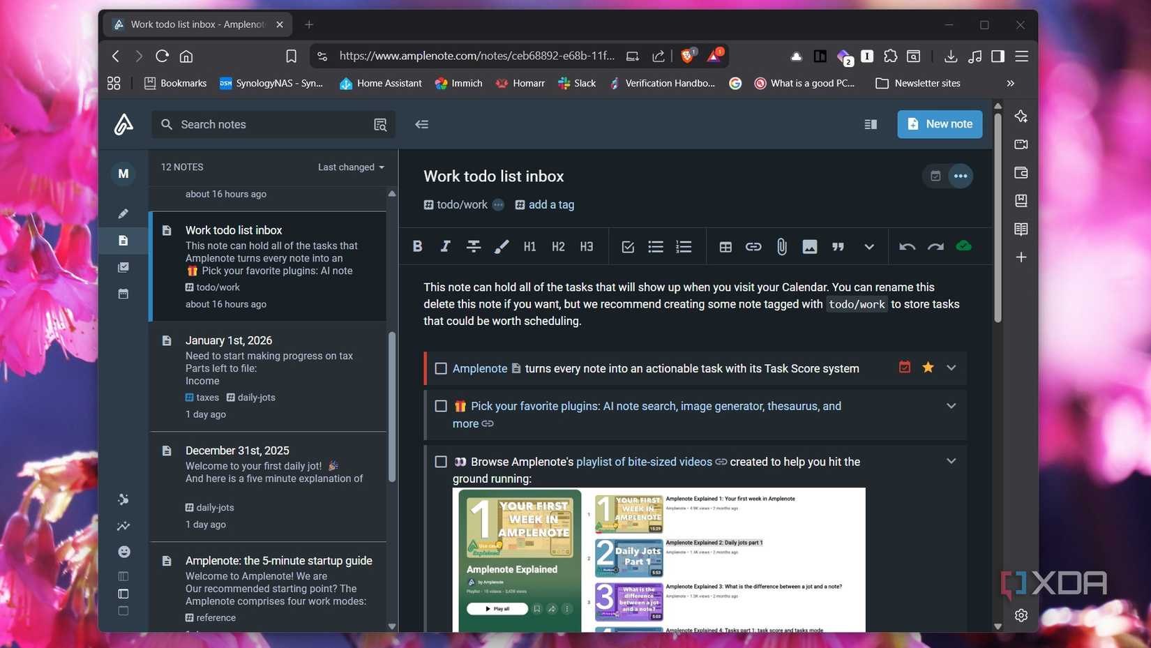Insert a table into the note
This screenshot has width=1151, height=648.
point(724,246)
